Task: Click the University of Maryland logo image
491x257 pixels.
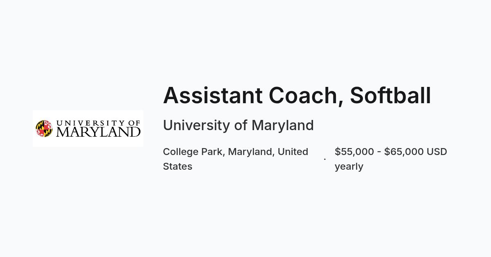Action: 88,128
